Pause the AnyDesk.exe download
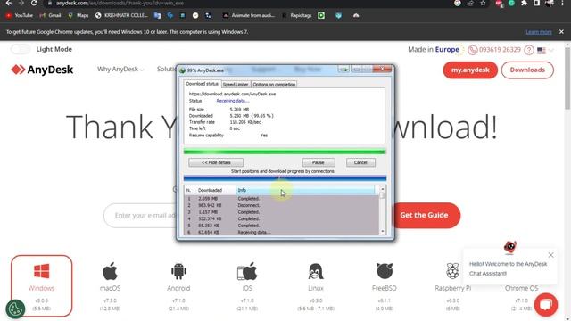This screenshot has height=321, width=571. pyautogui.click(x=318, y=162)
